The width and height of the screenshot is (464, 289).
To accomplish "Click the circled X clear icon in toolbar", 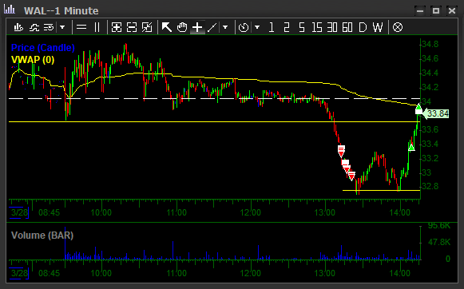I will [x=398, y=27].
